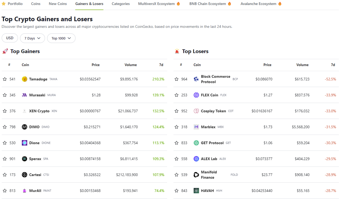Click the HAVAH coin logo icon
This screenshot has height=199, width=341.
click(x=196, y=191)
